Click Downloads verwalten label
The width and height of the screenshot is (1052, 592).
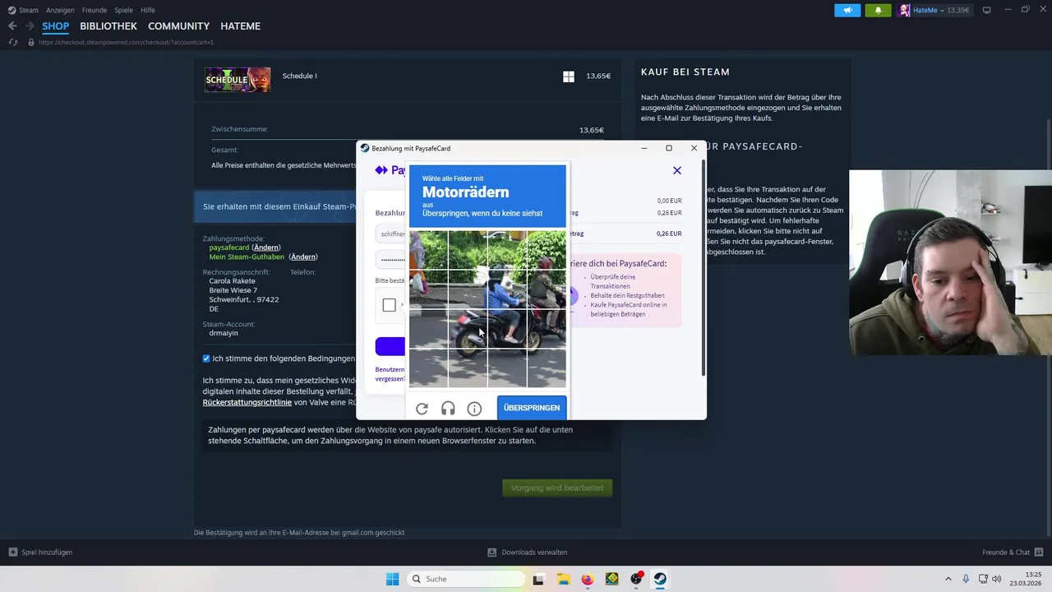pos(534,553)
